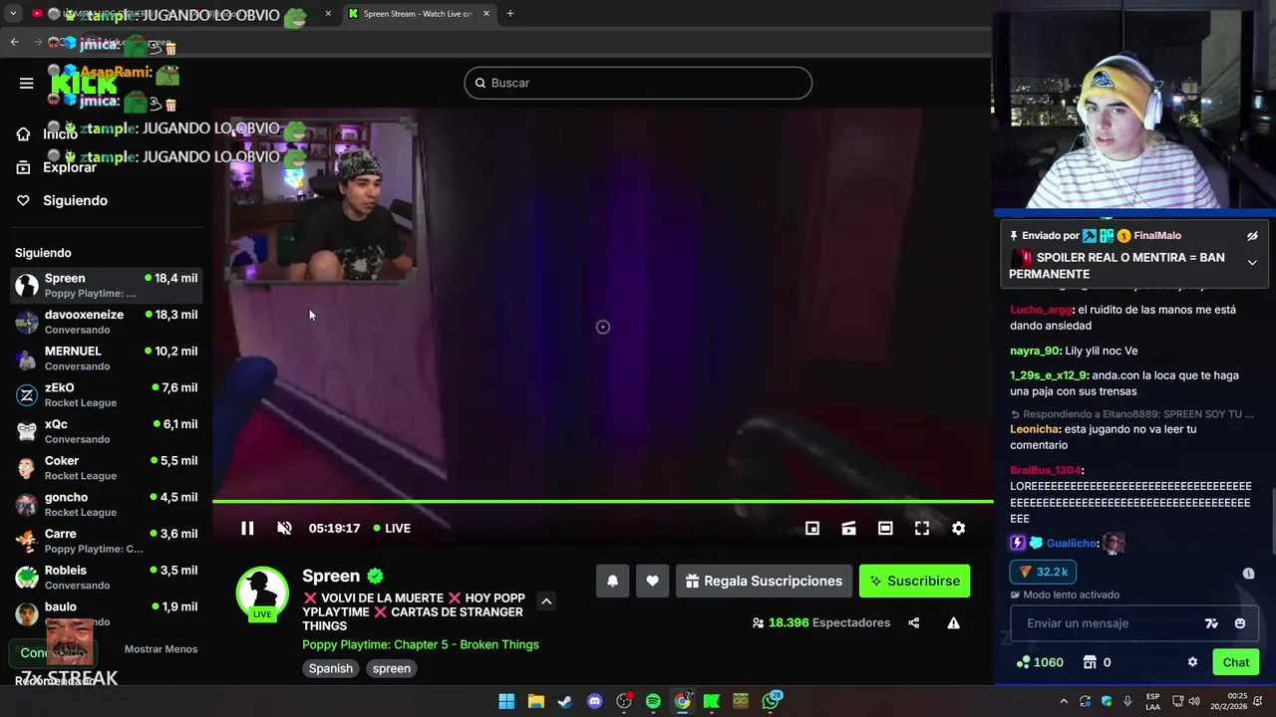Open a new browser tab
Image resolution: width=1276 pixels, height=717 pixels.
[509, 13]
